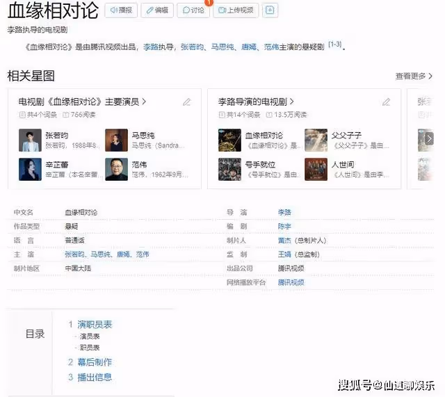Viewport: 445px width, 397px height.
Task: Go to section 2 幕后制作 in contents
Action: (95, 362)
